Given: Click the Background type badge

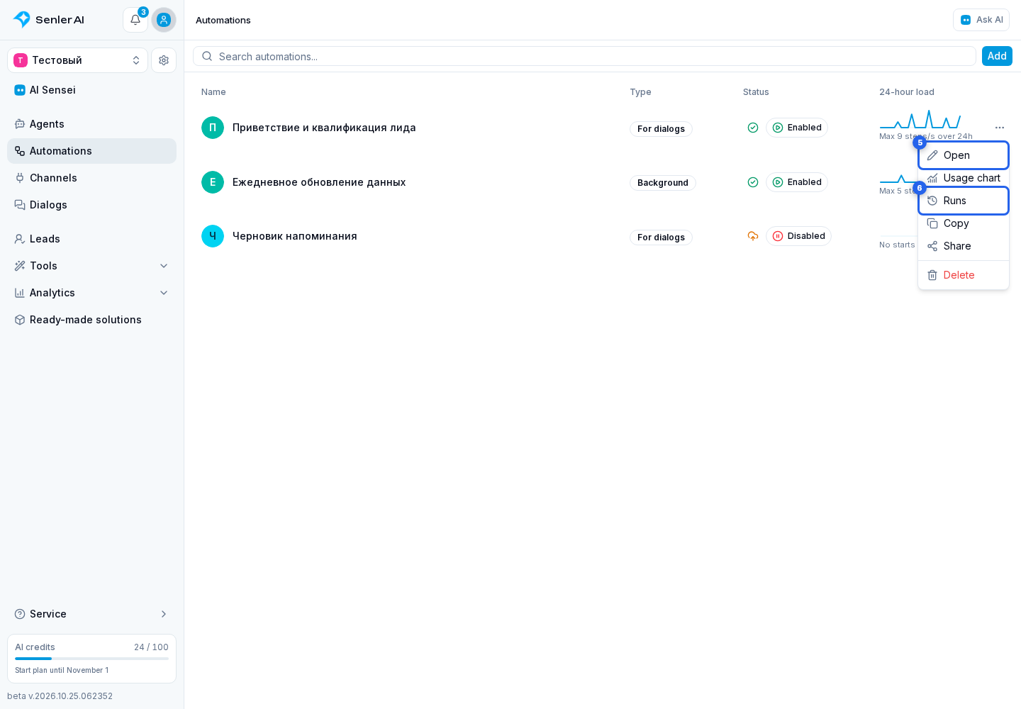Looking at the screenshot, I should click(663, 183).
